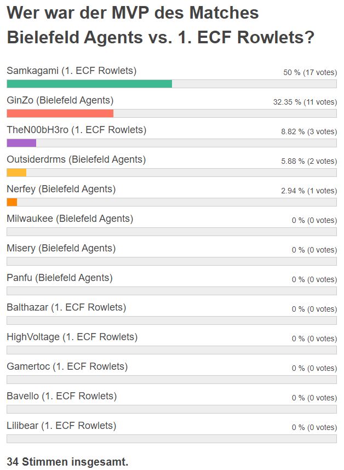Click the orange Nerfey result bar
This screenshot has width=344, height=470.
point(12,202)
